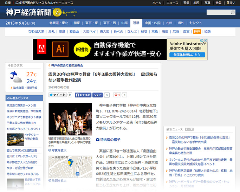
Task: Open 博多駅に朝カフェ&夜バル topic
Action: coord(22,174)
